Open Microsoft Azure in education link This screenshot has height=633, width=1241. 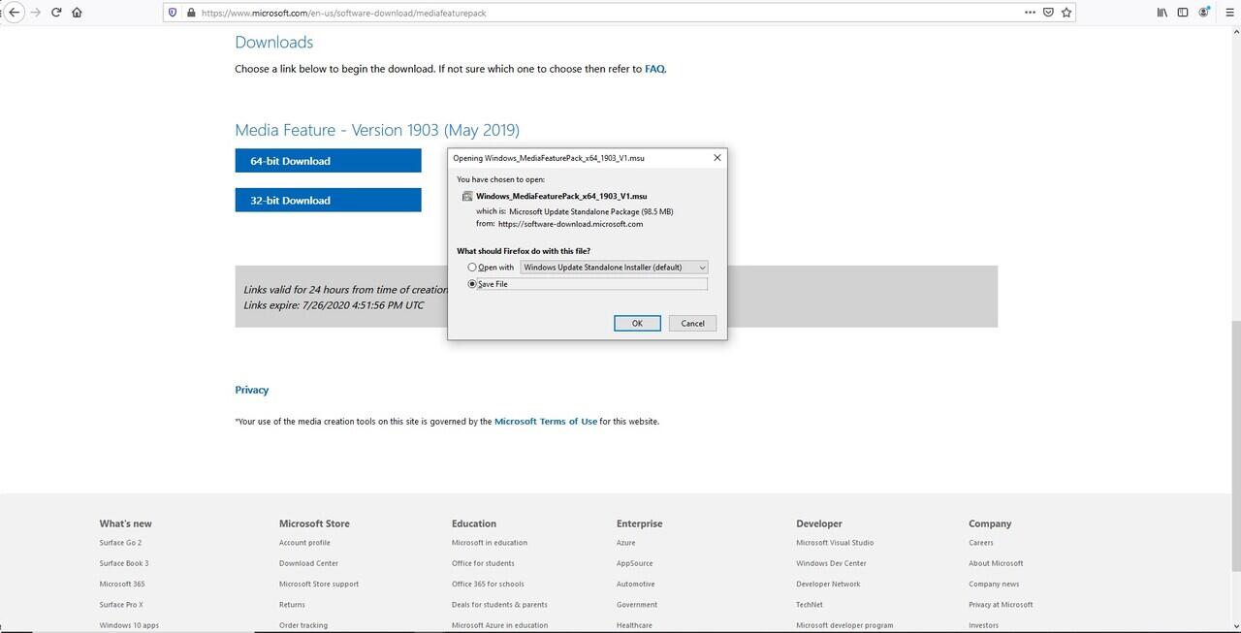(x=499, y=625)
